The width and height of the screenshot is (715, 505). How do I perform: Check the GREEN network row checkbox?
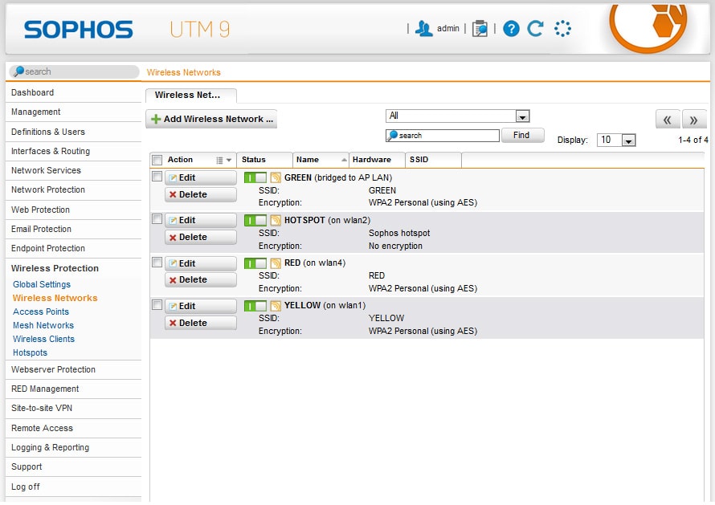coord(157,176)
